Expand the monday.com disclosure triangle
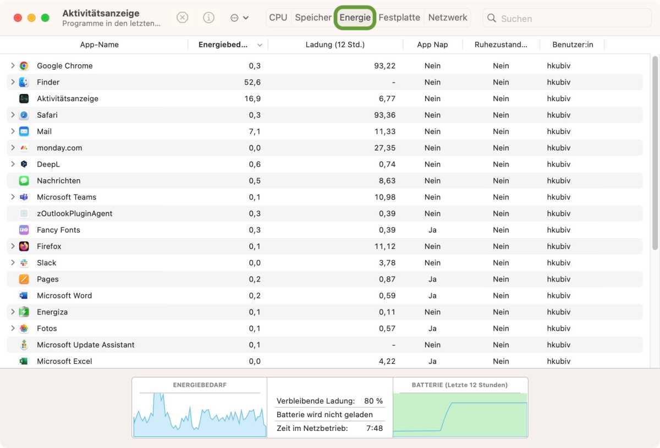Screen dimensions: 660x448 (13, 148)
